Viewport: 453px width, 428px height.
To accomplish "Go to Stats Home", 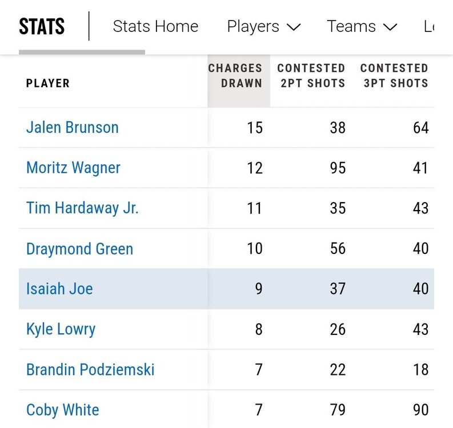I will tap(155, 26).
